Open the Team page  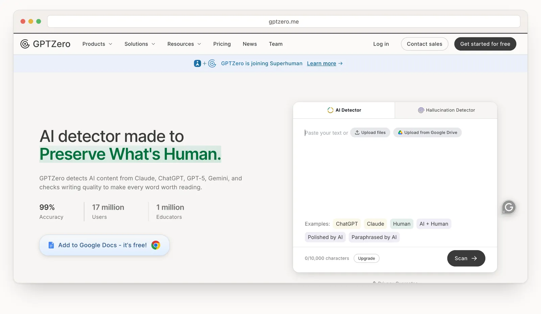click(276, 44)
